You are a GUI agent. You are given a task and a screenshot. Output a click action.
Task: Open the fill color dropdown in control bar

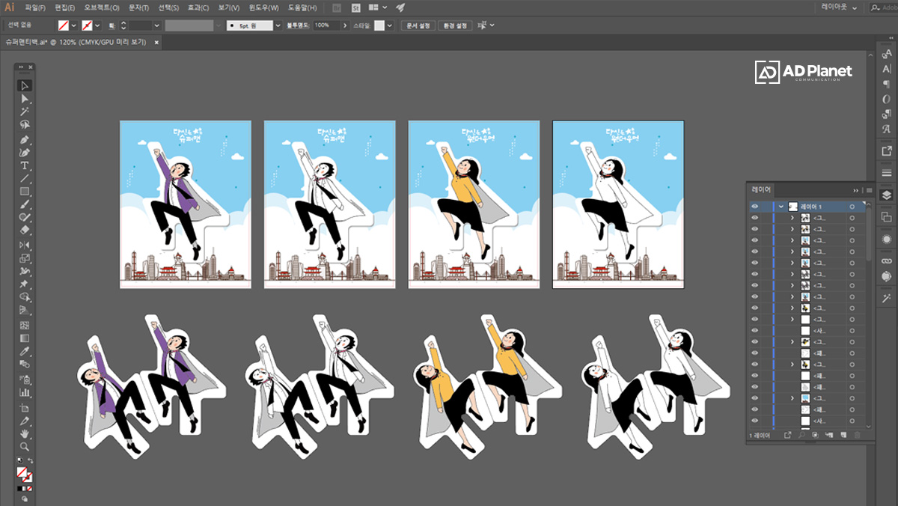pos(74,25)
